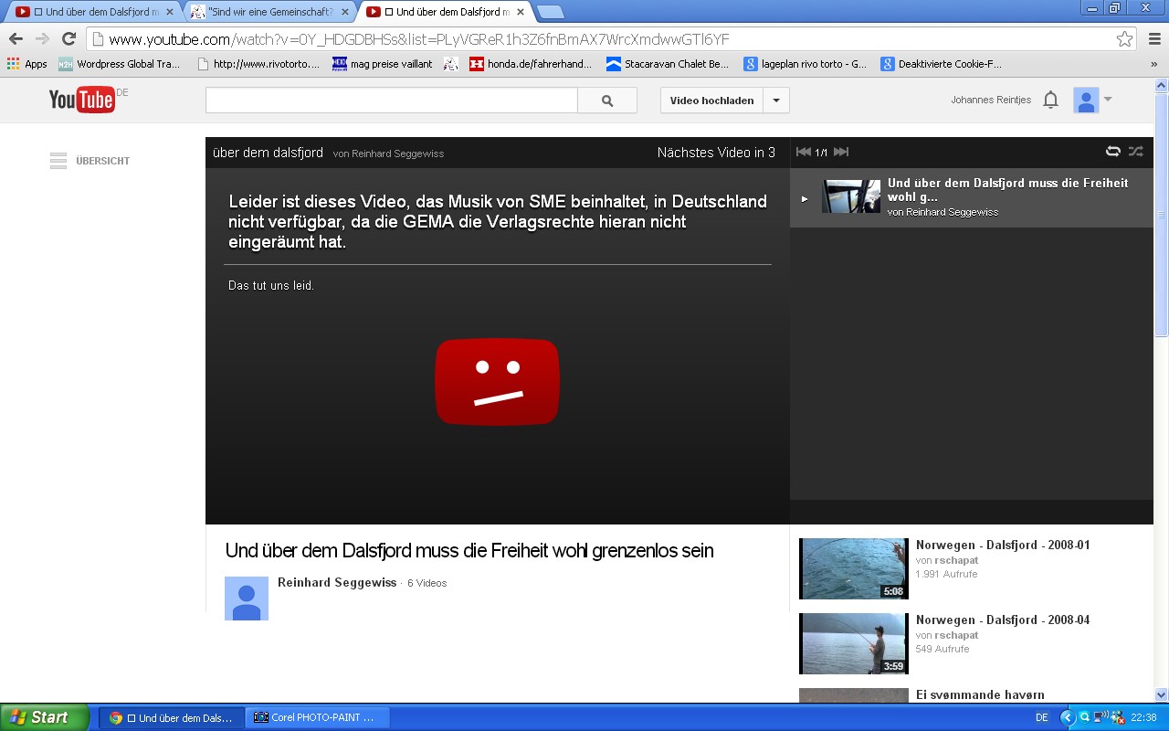Click the YouTube search input field
1169x731 pixels.
pyautogui.click(x=391, y=101)
